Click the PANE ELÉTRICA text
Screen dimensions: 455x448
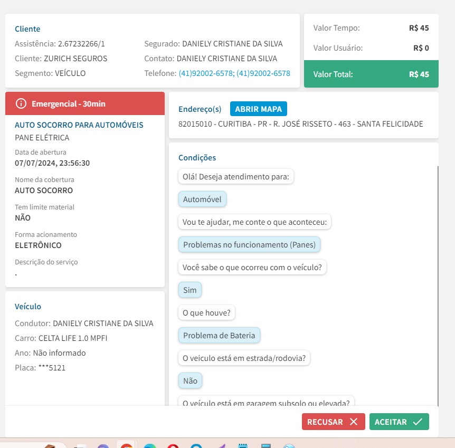[42, 138]
